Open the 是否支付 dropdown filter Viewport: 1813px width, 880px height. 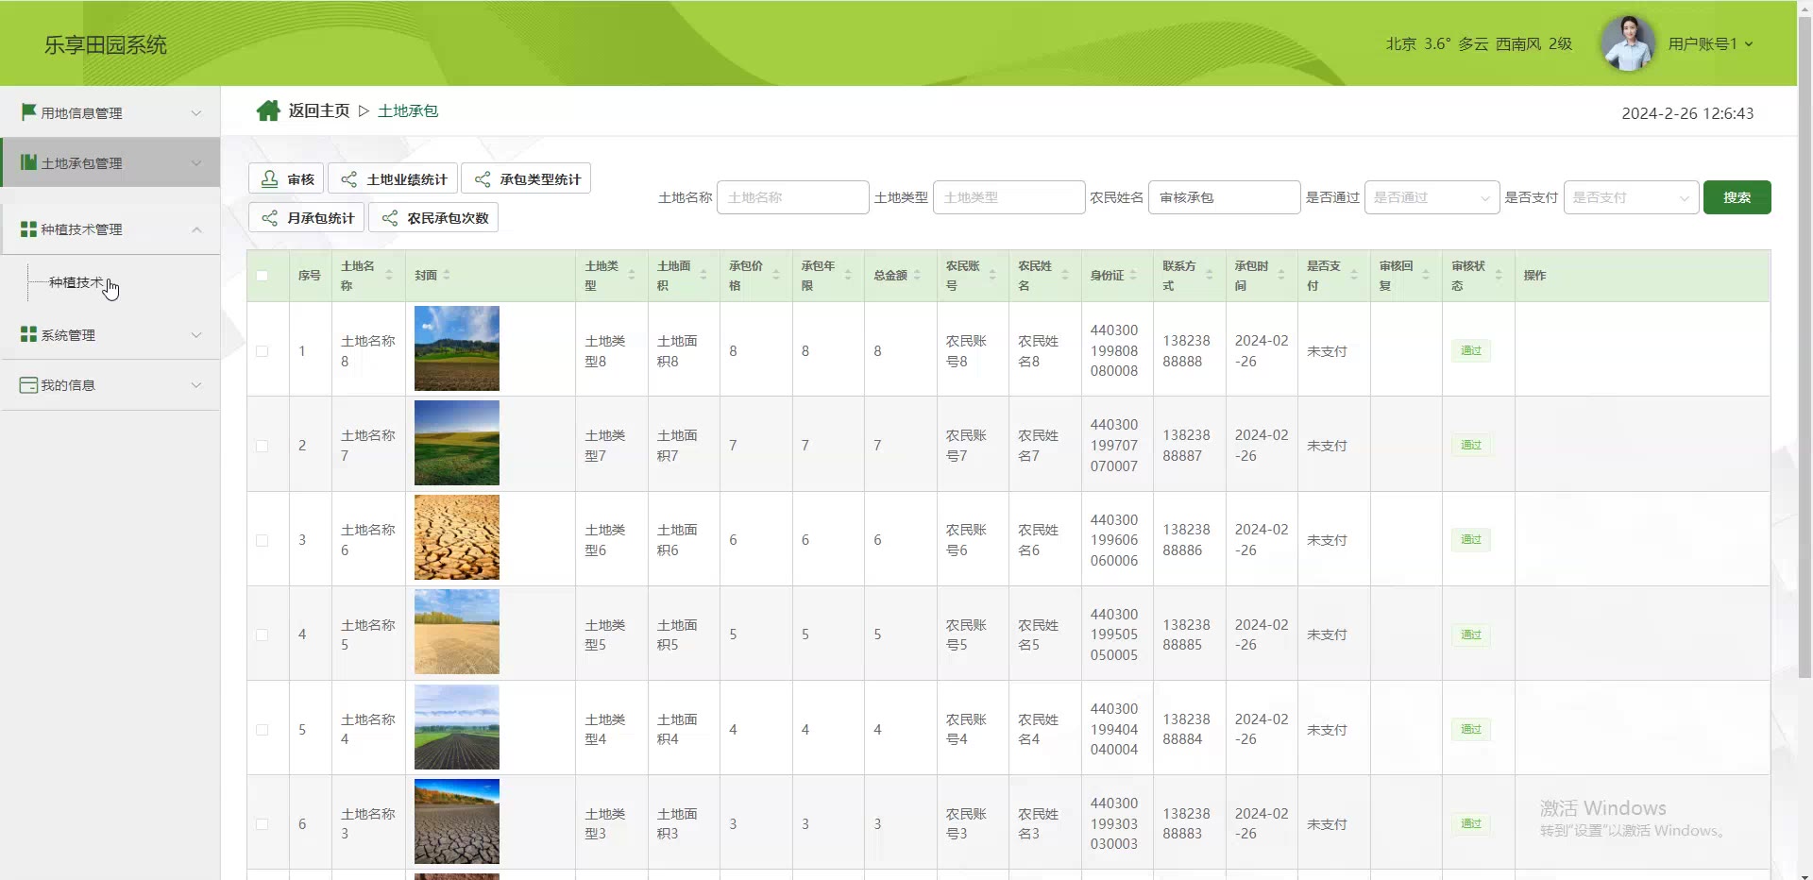click(x=1630, y=197)
